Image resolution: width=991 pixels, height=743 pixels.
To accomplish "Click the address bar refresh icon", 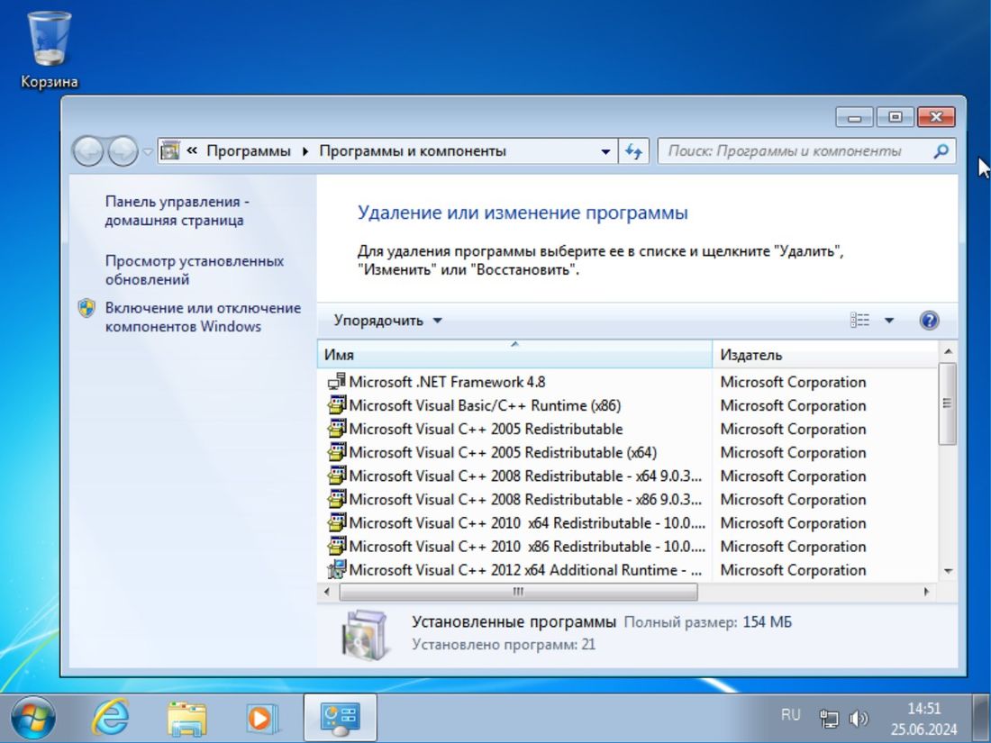I will (x=633, y=150).
